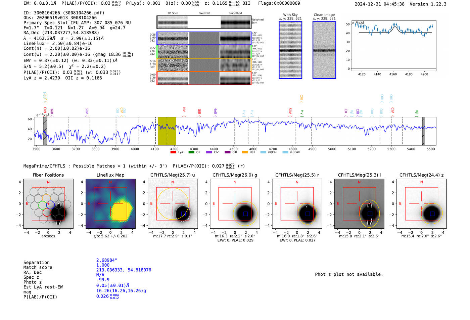The width and height of the screenshot is (470, 320).
Task: Click the gray hatched band near 3550 Å
Action: pyautogui.click(x=45, y=131)
